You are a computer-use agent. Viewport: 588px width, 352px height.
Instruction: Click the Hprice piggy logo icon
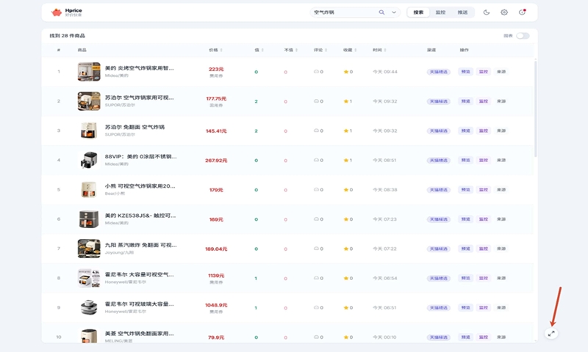57,12
